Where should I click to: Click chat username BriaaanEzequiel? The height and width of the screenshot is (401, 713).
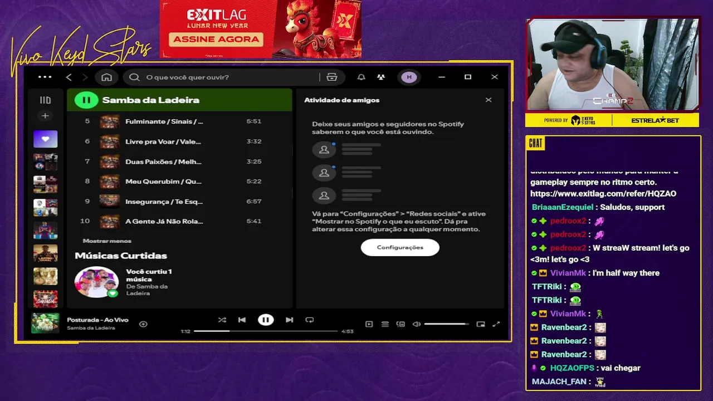[x=562, y=207]
